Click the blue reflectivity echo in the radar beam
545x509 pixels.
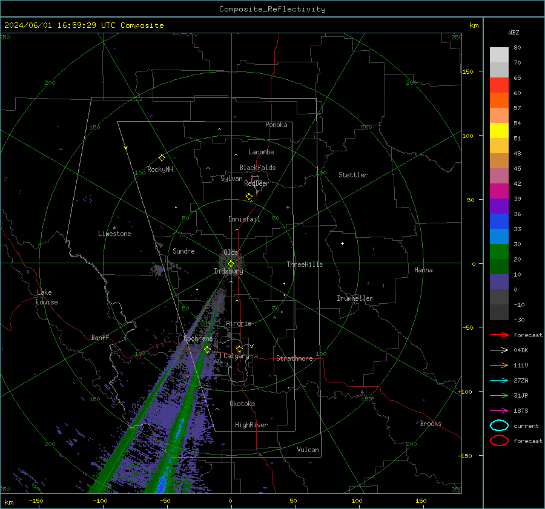pos(162,483)
